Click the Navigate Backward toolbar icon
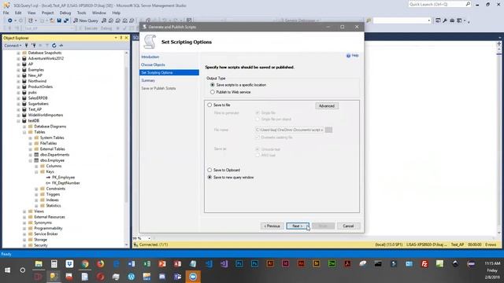Screen dimensions: 504x283 tap(10, 20)
